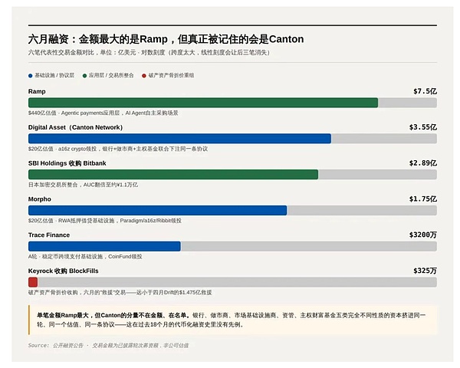
Task: Click the blue infrastructure legend dot
Action: click(30, 76)
